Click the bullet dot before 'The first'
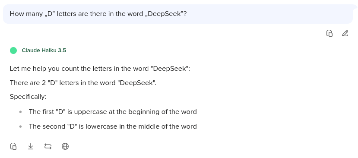The image size is (358, 158). tap(21, 112)
